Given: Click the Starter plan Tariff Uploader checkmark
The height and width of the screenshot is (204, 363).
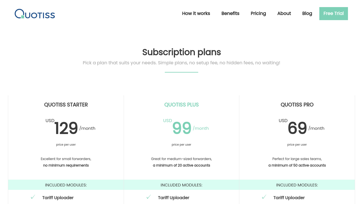Looking at the screenshot, I should 33,197.
